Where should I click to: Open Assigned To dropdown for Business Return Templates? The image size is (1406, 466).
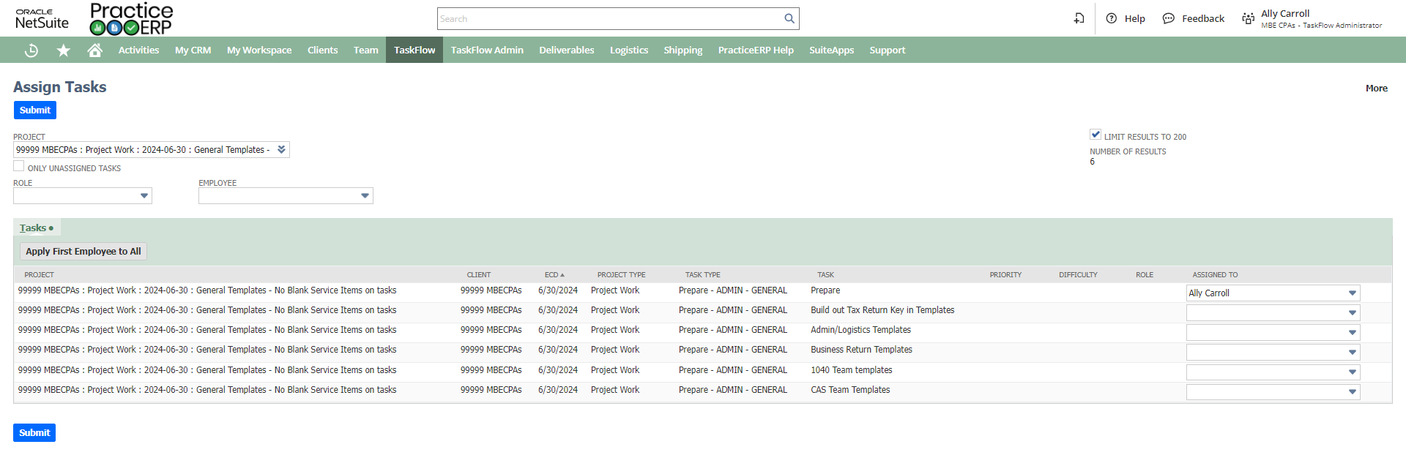click(x=1352, y=352)
